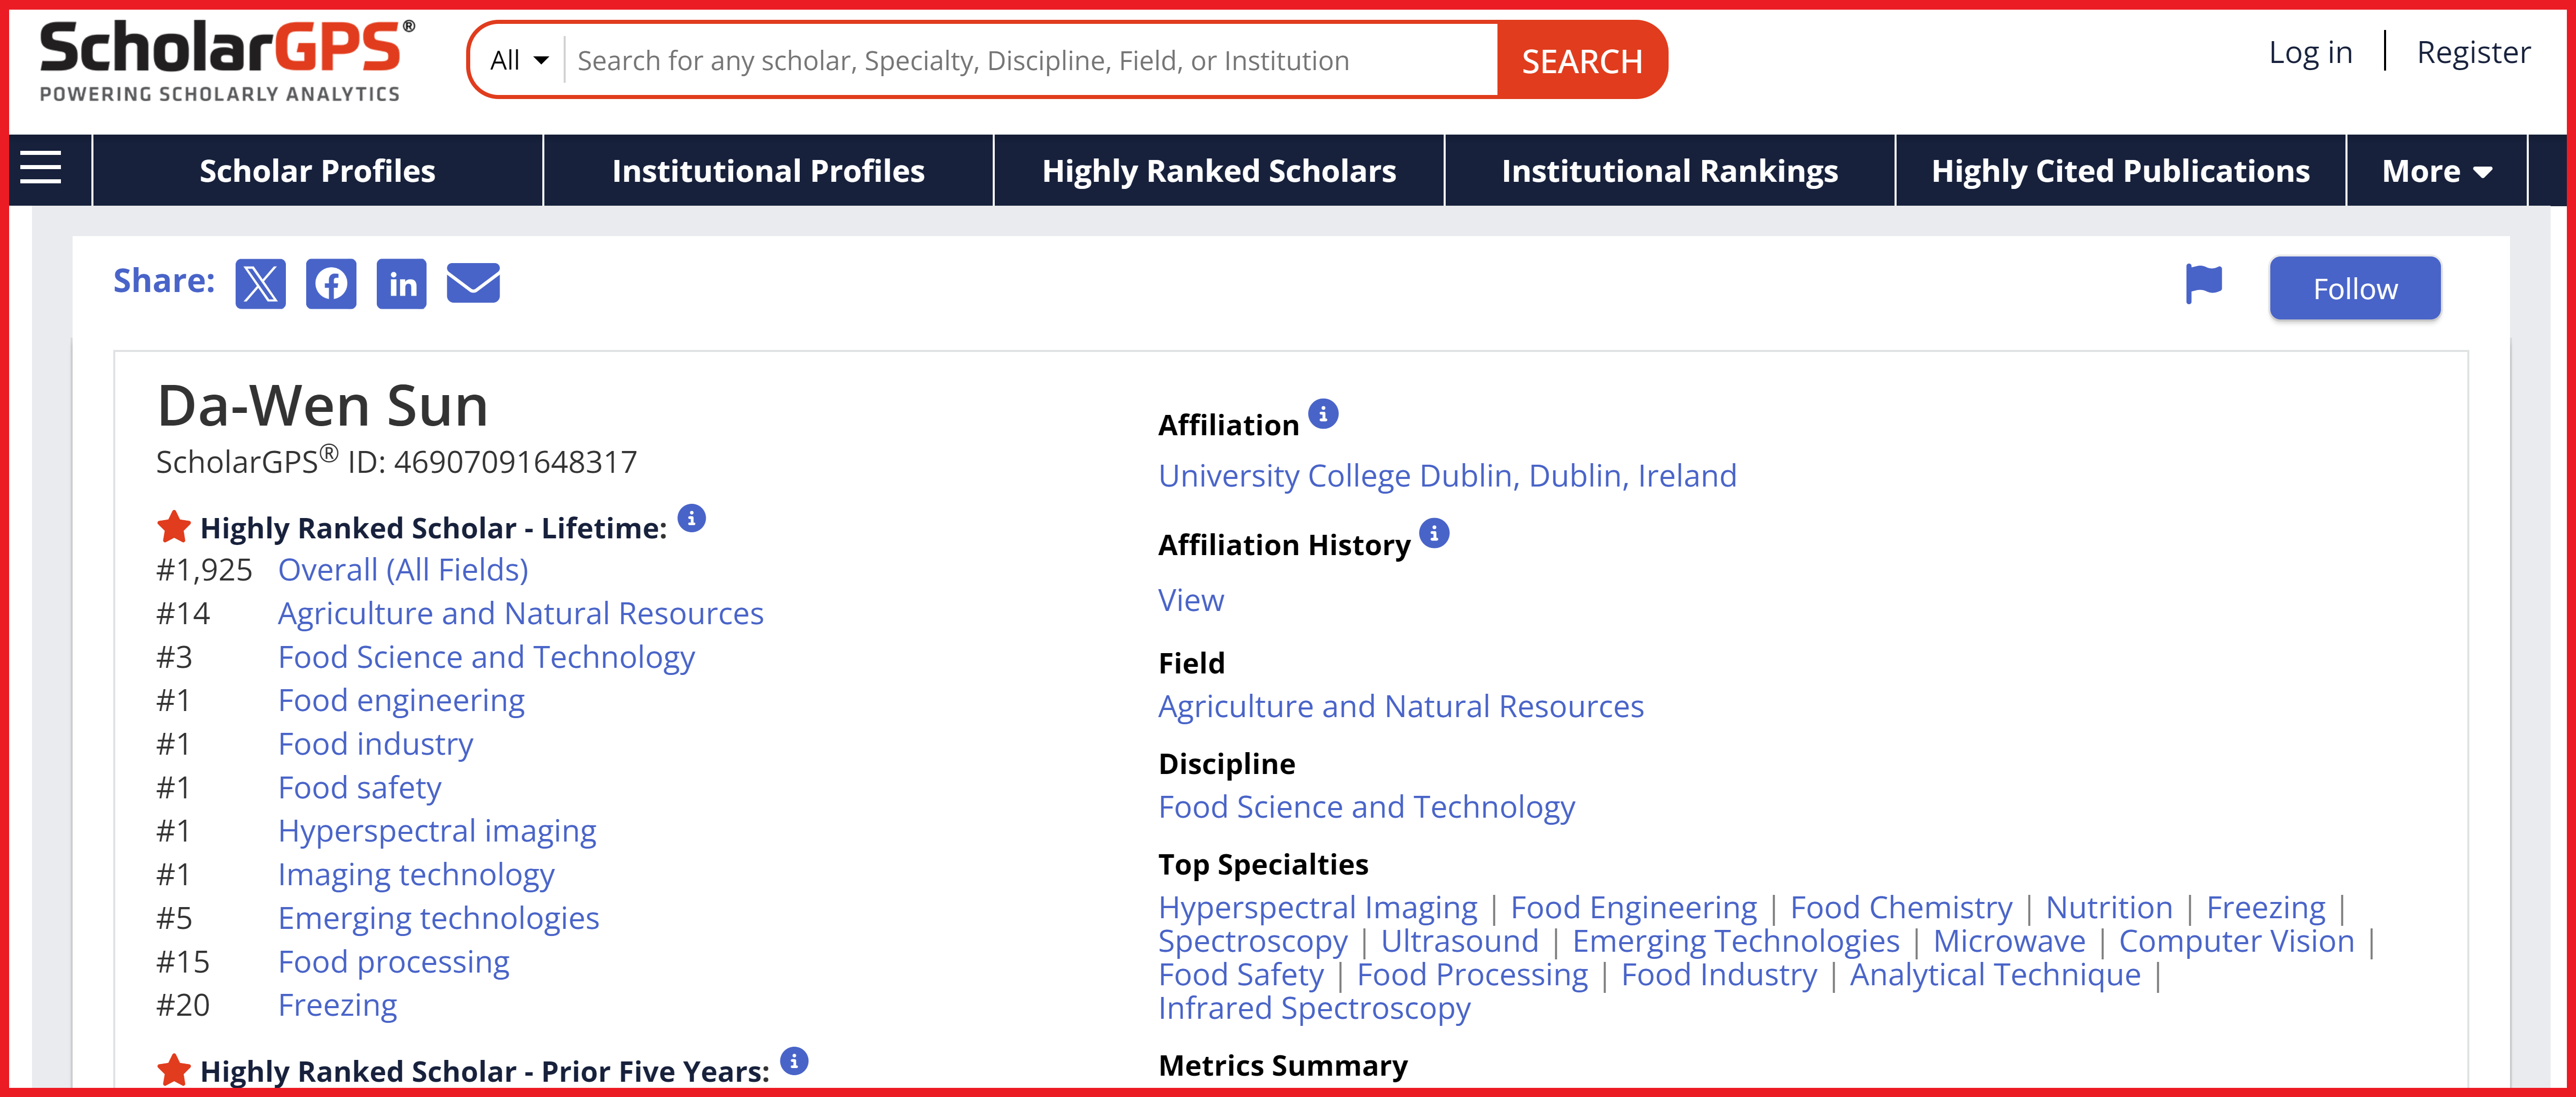Share profile by email envelope icon
Viewport: 2576px width, 1097px height.
[x=473, y=284]
